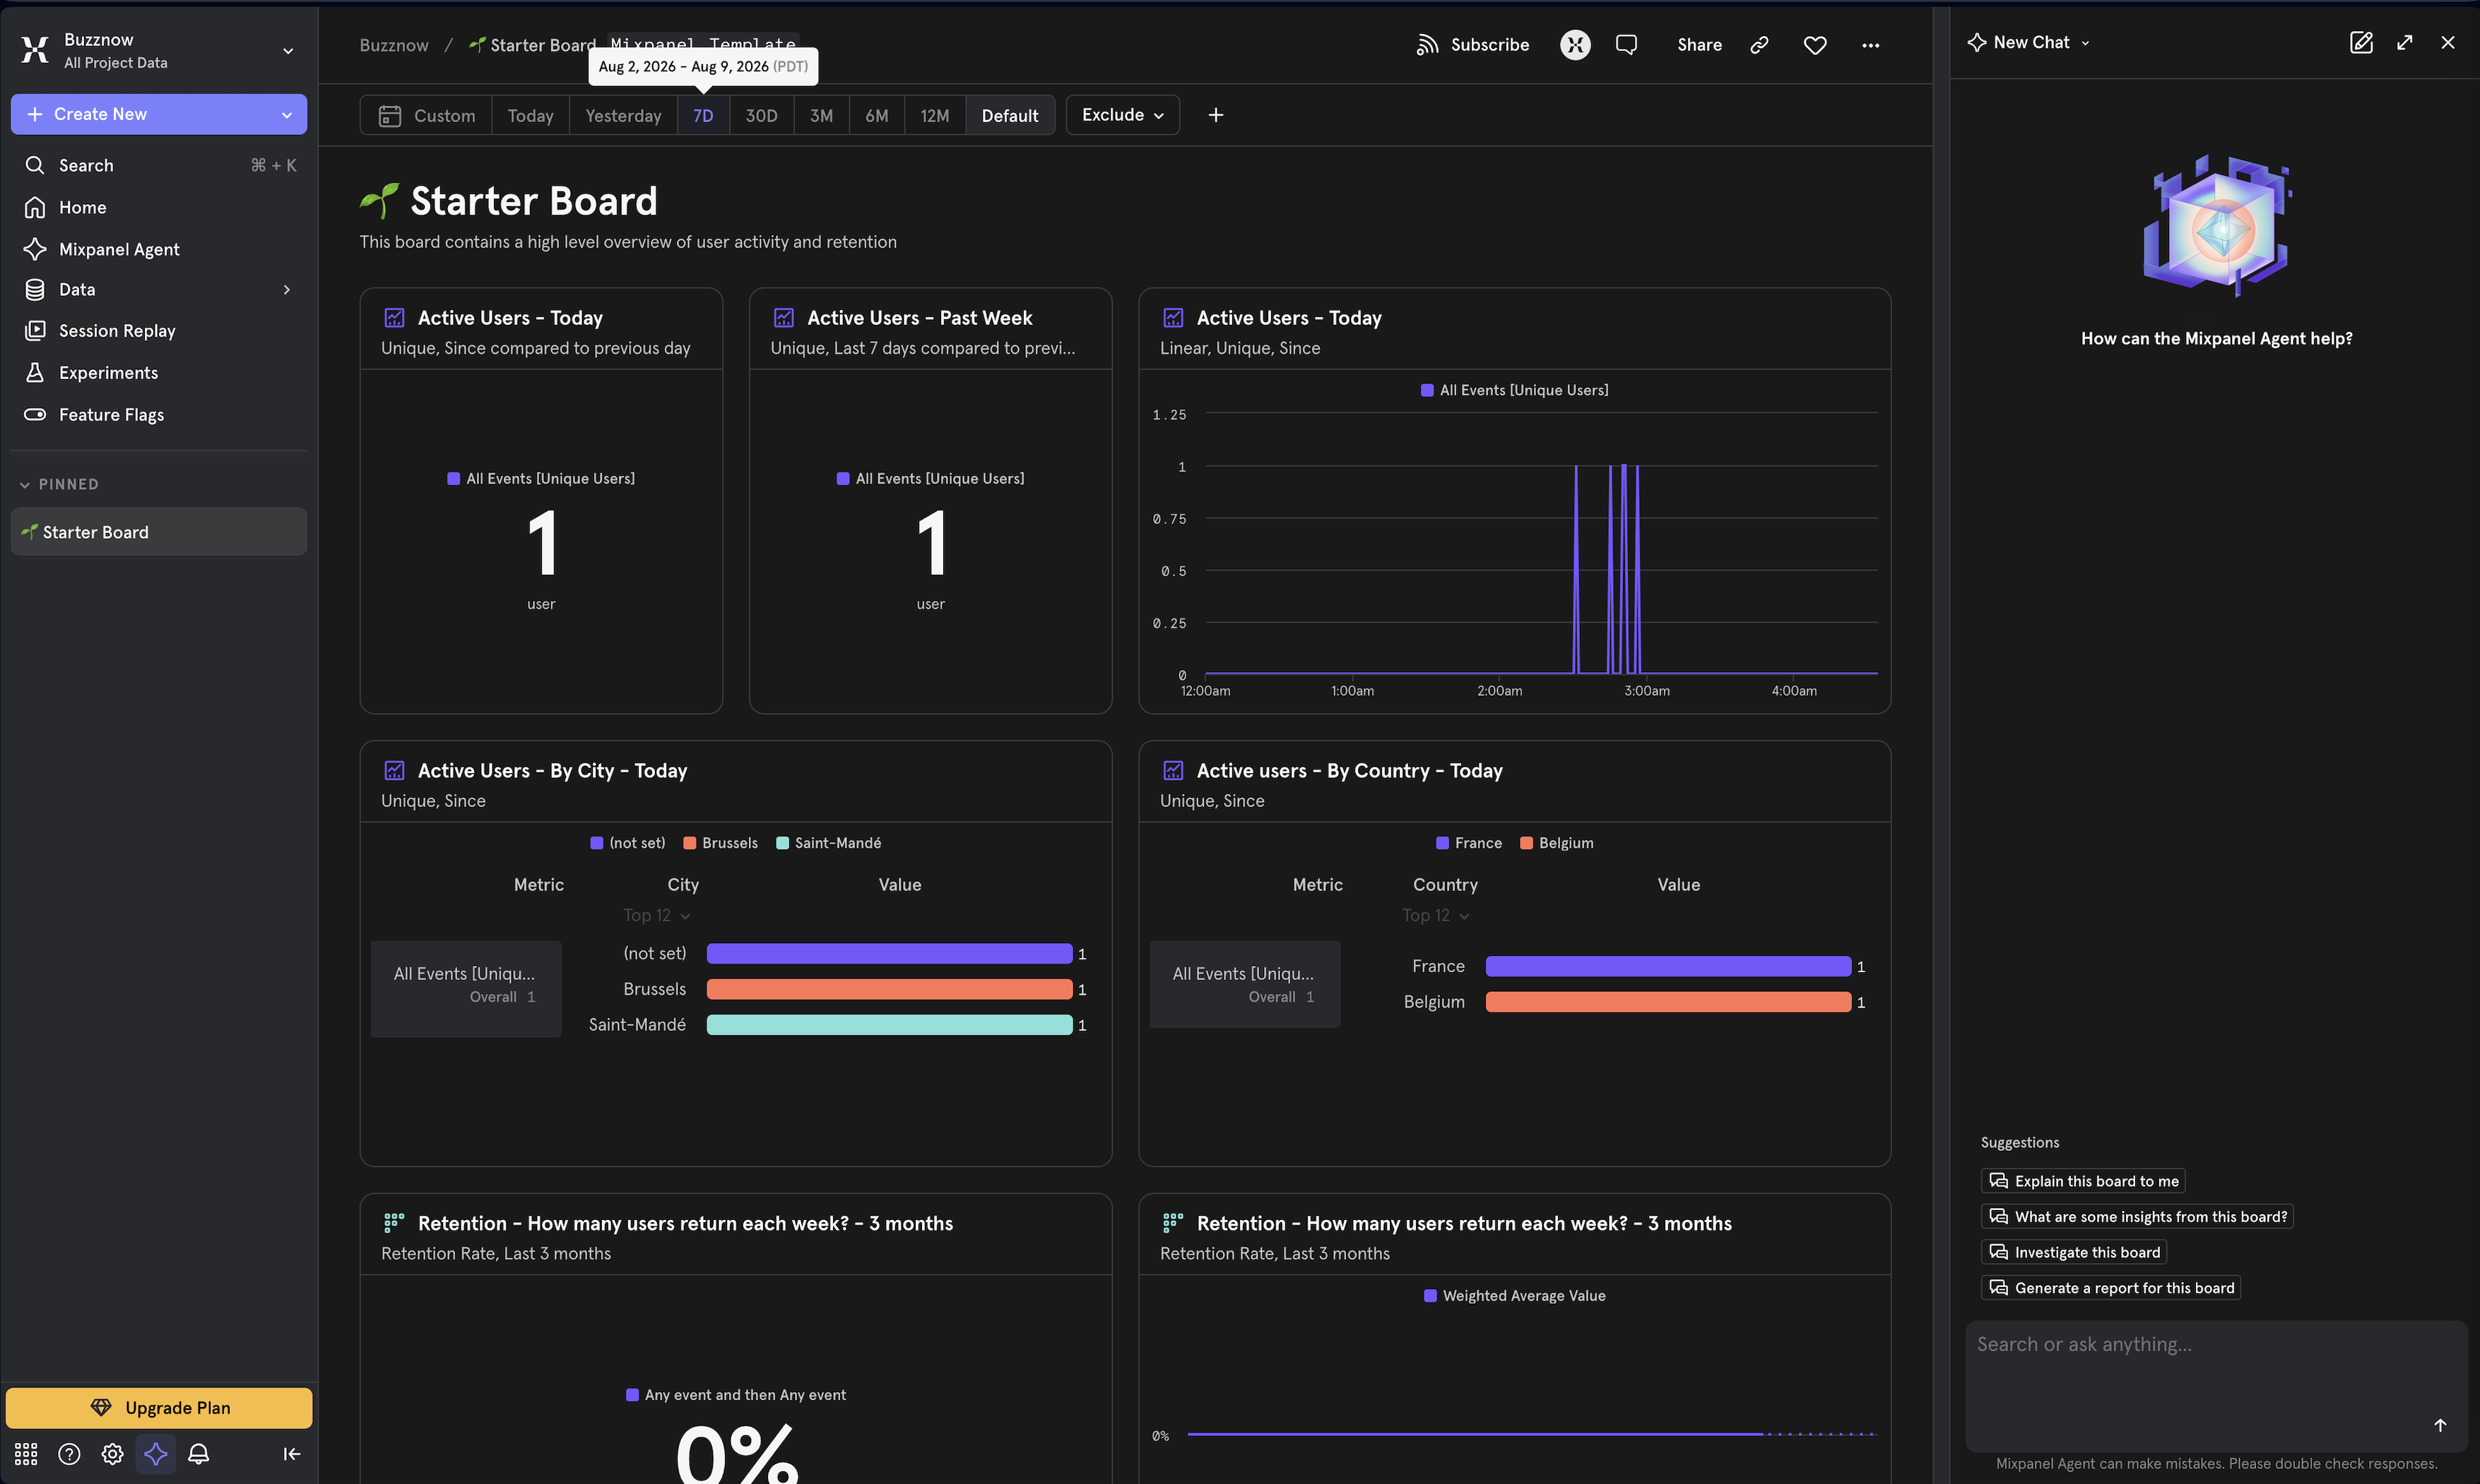Screen dimensions: 2480x1484
Task: Start a new chat with the compose icon
Action: coord(2360,42)
